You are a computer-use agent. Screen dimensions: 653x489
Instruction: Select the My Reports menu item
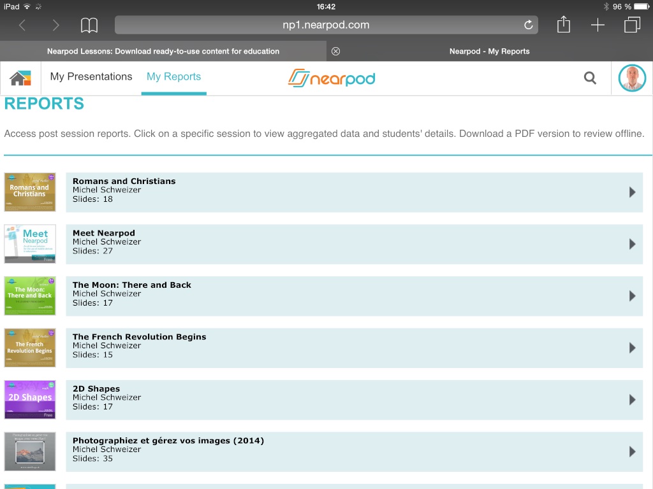tap(173, 77)
